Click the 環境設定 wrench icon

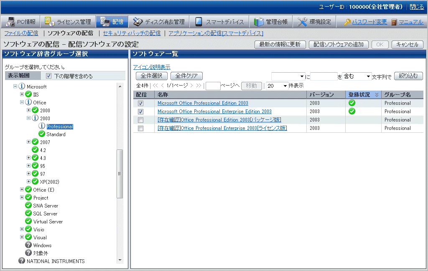click(302, 22)
